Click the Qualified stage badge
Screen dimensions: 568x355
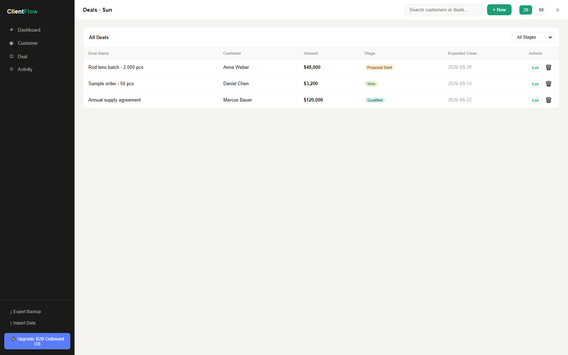click(375, 100)
